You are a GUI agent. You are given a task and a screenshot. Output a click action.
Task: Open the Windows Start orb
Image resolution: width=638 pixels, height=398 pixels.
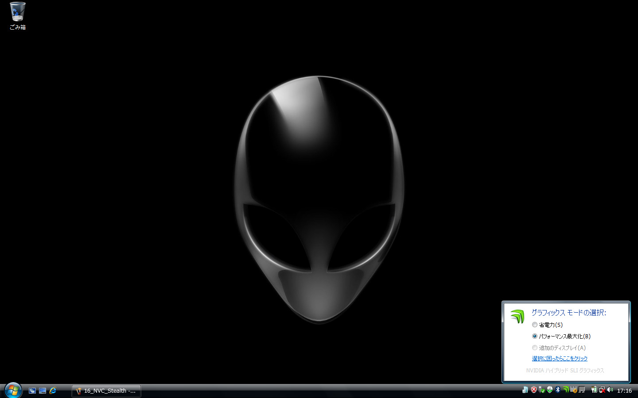pyautogui.click(x=13, y=390)
